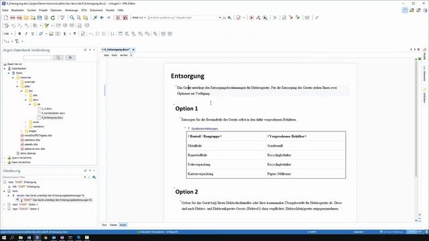Switch to Raster editing mode tab

(113, 225)
